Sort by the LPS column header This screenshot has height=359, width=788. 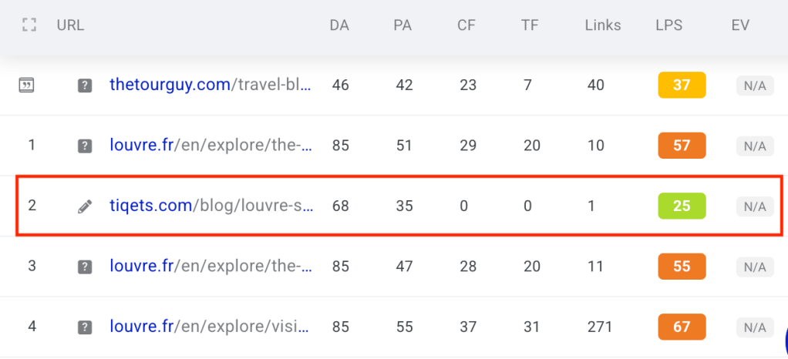(668, 25)
